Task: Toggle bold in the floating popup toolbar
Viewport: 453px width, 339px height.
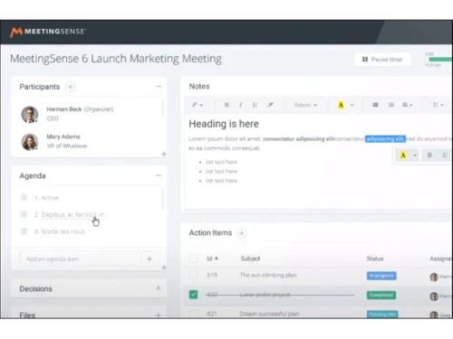Action: (429, 155)
